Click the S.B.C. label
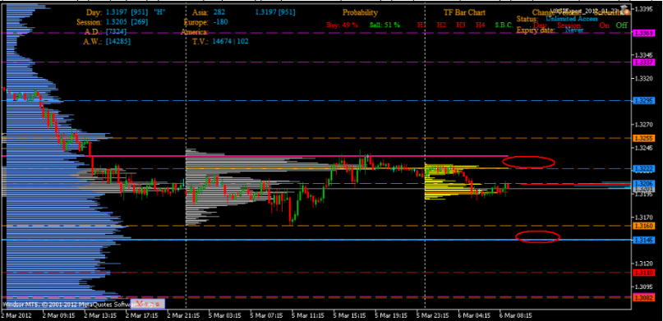Viewport: 663px width, 321px height. coord(504,25)
